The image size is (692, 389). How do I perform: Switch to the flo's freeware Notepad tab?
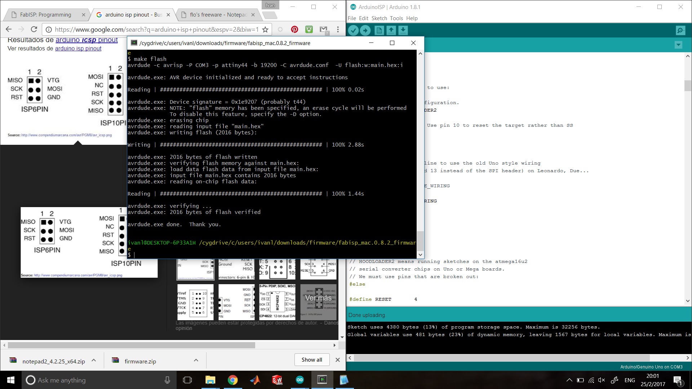coord(218,15)
